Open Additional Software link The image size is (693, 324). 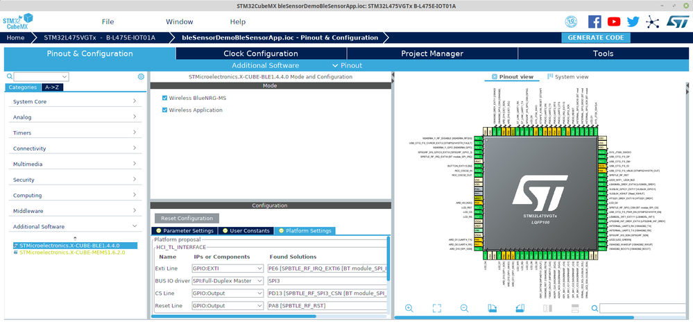click(x=265, y=65)
